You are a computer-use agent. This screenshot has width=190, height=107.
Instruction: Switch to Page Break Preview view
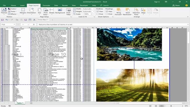pyautogui.click(x=161, y=106)
